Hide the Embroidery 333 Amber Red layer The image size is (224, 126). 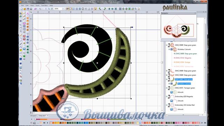[169, 104]
